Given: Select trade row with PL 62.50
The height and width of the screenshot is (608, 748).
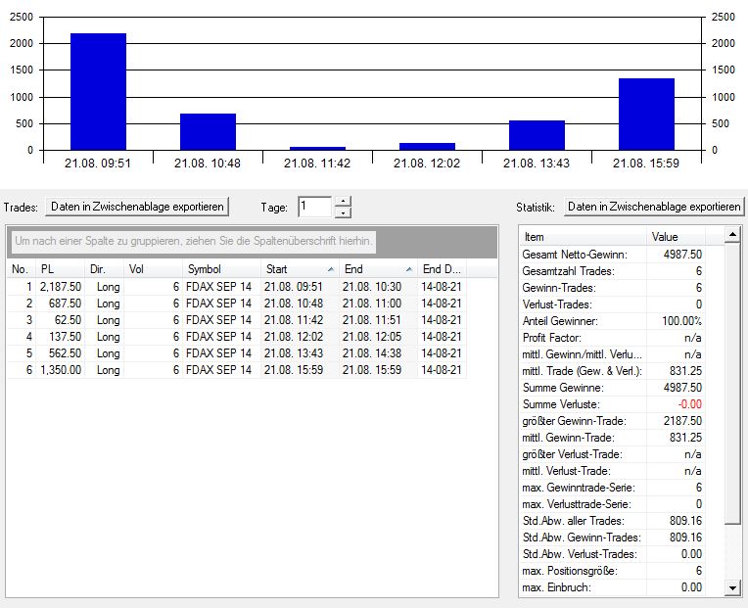Looking at the screenshot, I should [237, 320].
